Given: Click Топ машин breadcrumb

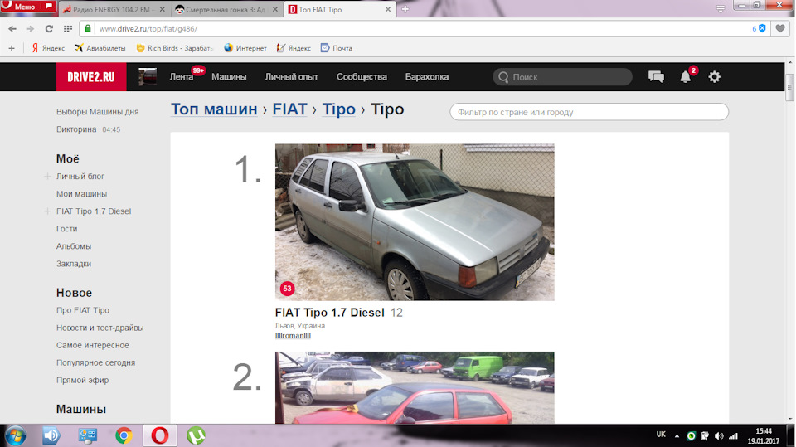Looking at the screenshot, I should [214, 109].
